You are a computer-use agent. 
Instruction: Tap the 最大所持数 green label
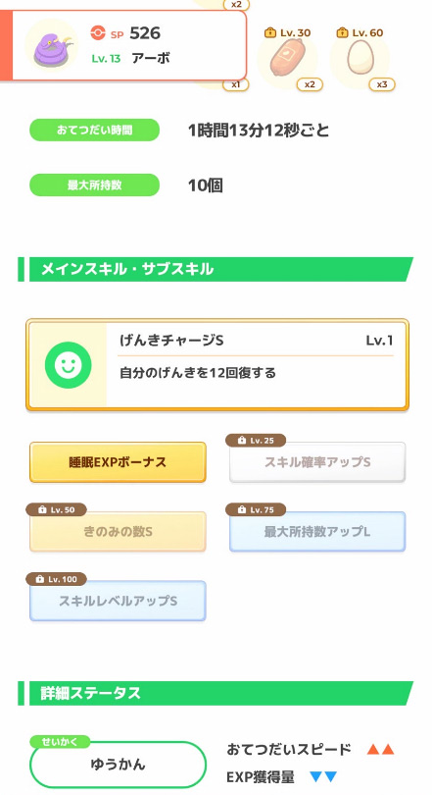[95, 185]
